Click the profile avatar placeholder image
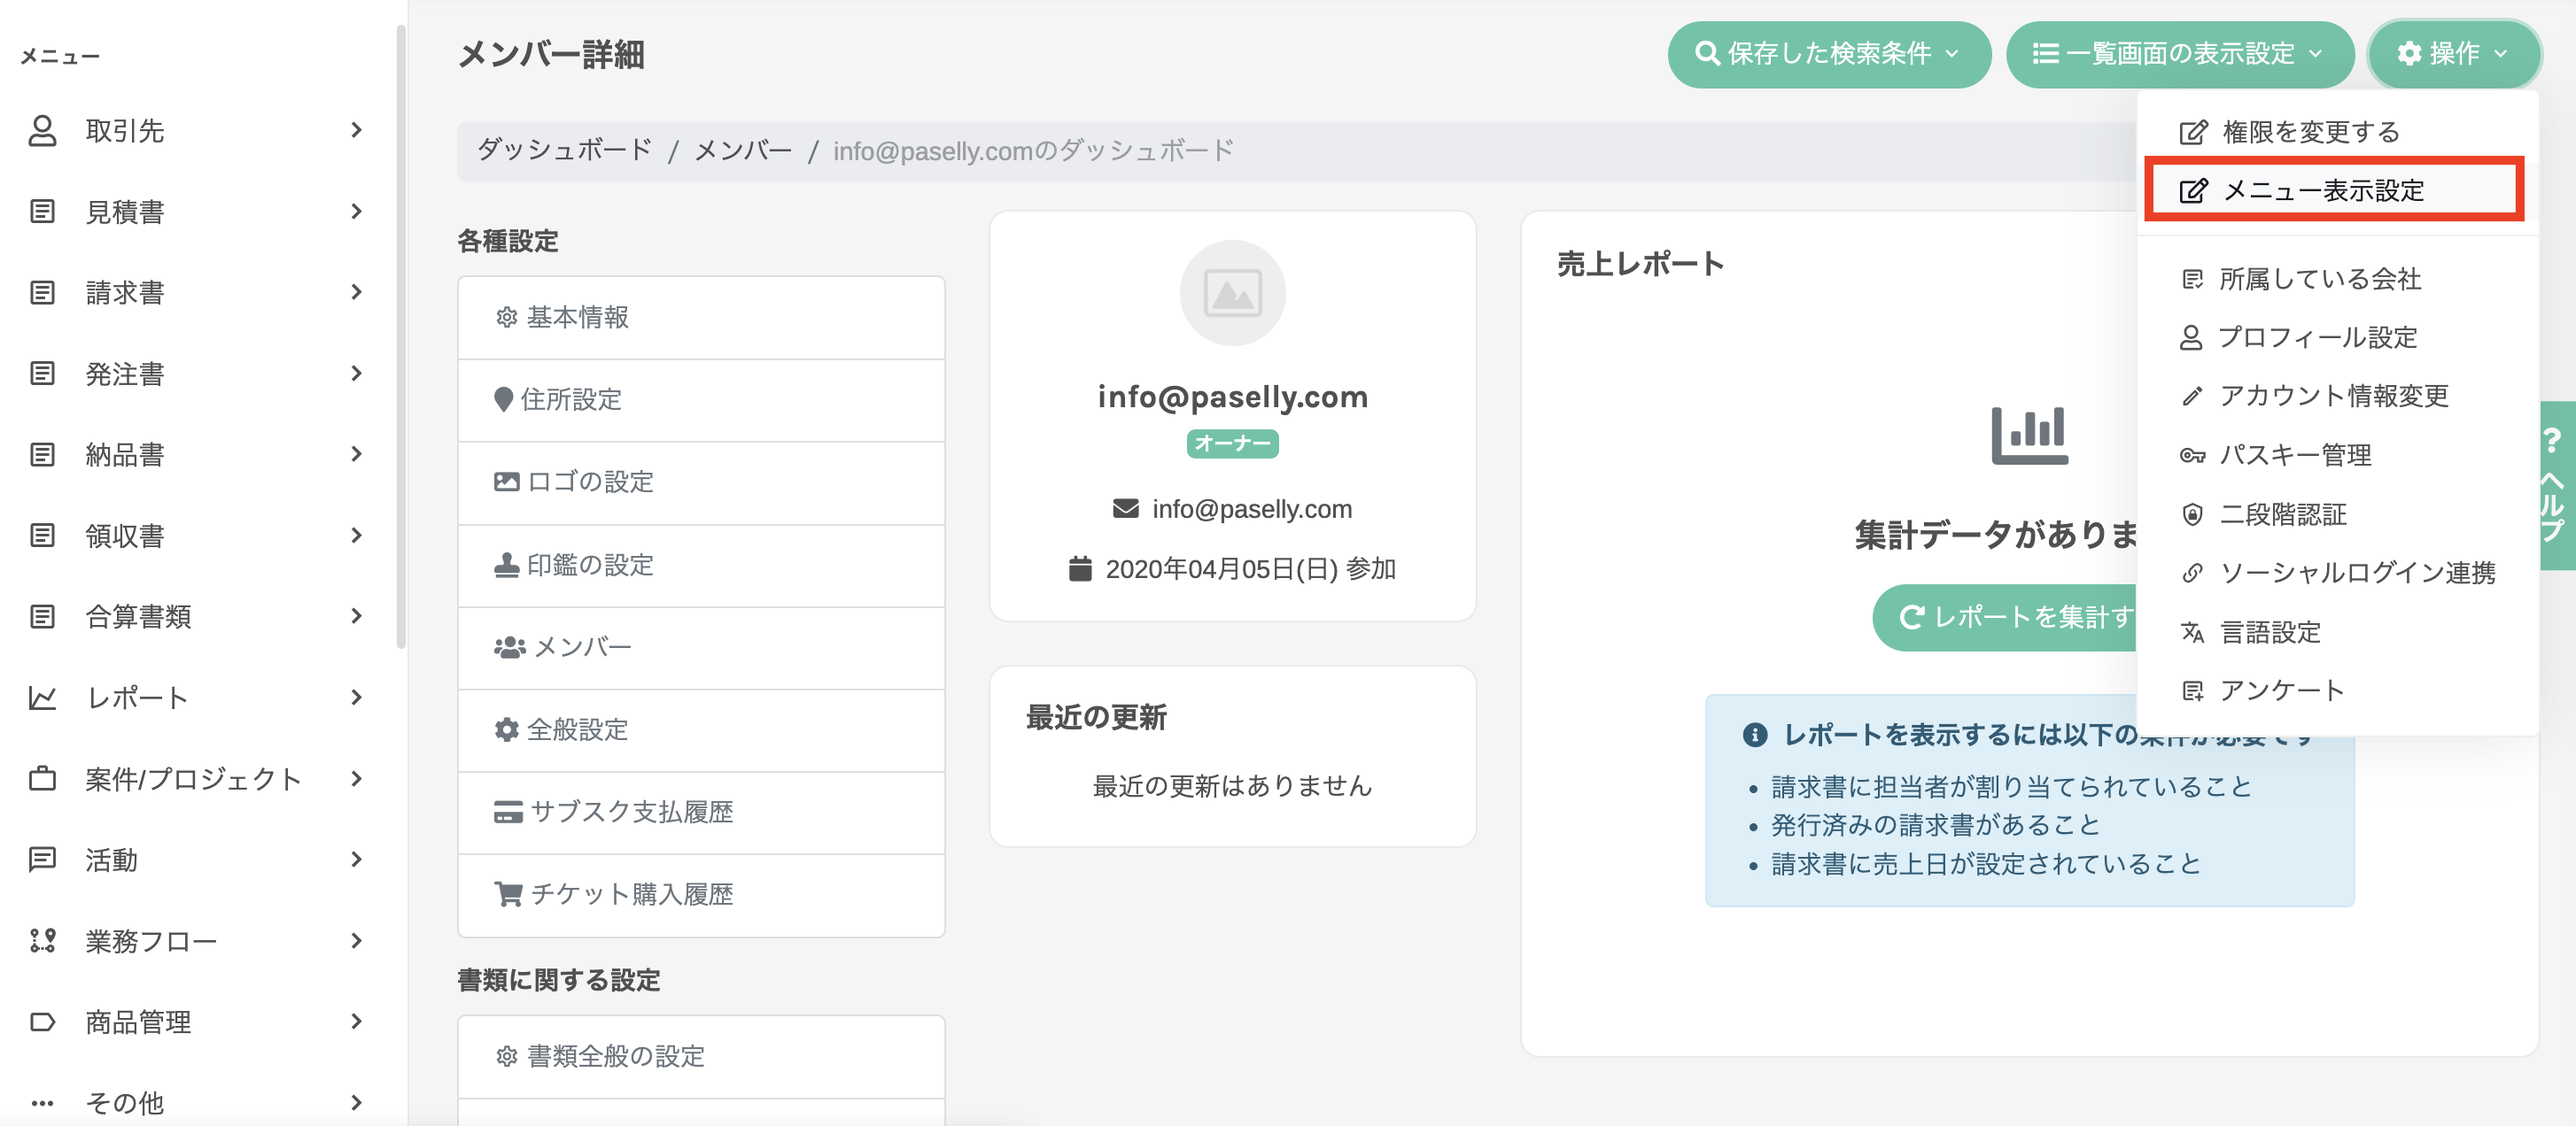 point(1232,293)
